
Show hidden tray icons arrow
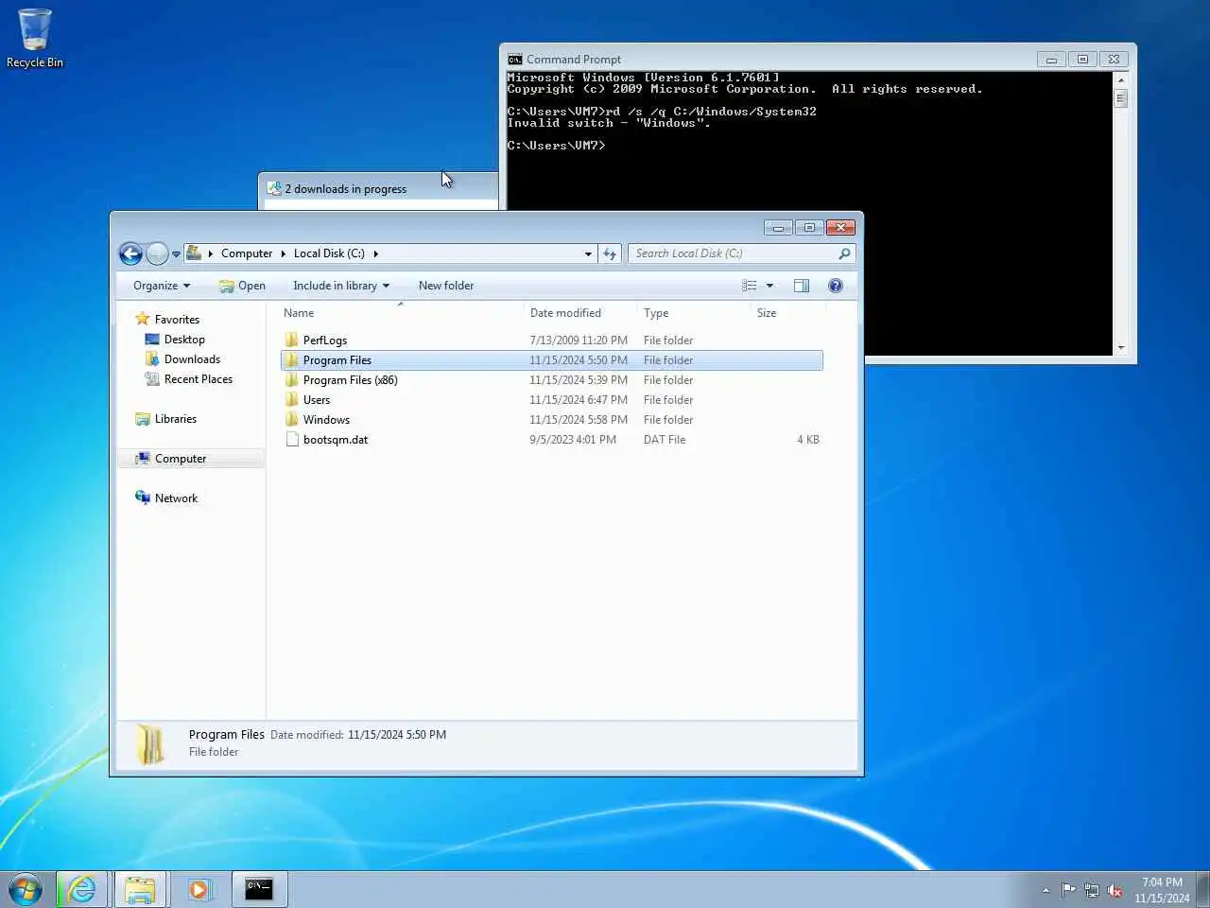pos(1046,890)
